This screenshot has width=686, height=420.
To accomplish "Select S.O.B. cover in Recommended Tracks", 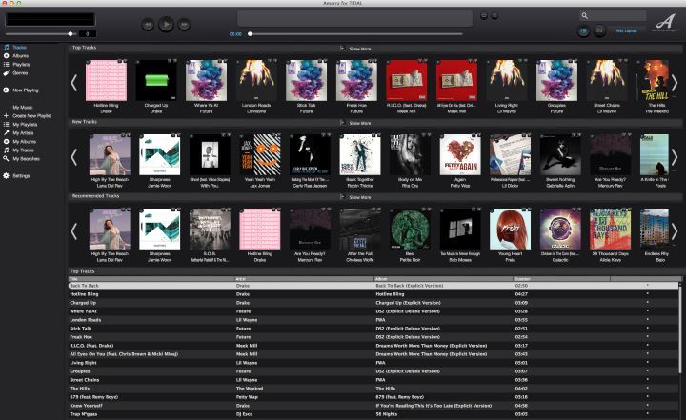I will 210,230.
